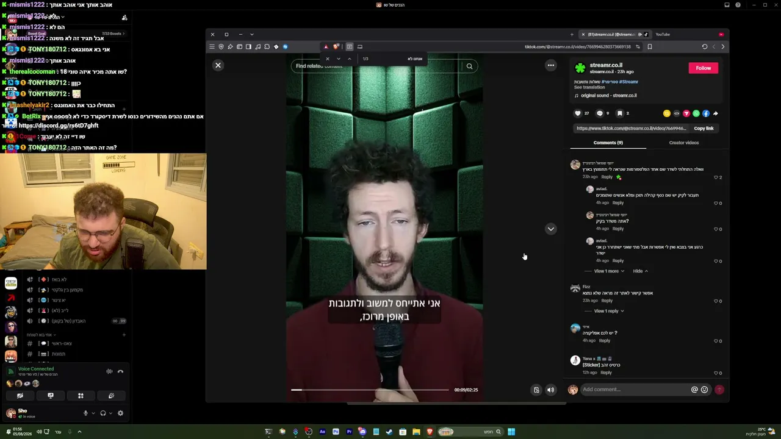This screenshot has width=781, height=439.
Task: Share video to WhatsApp
Action: coord(696,113)
